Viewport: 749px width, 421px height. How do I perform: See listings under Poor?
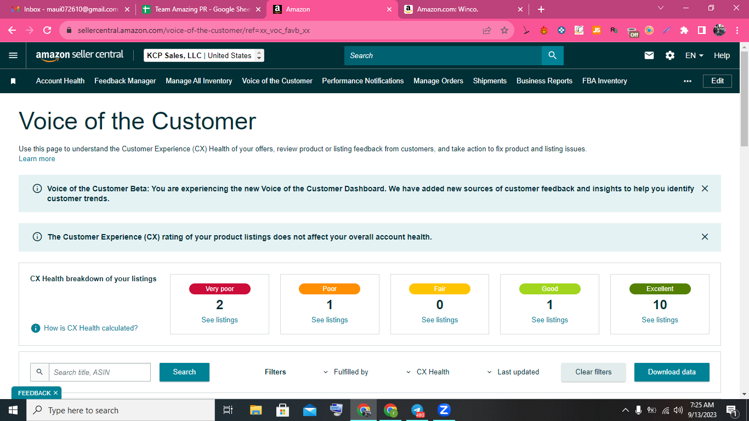[330, 320]
